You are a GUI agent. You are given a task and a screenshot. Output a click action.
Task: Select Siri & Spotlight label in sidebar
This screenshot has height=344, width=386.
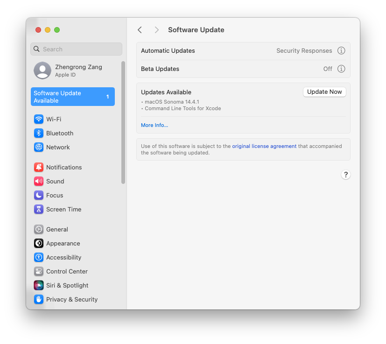67,285
